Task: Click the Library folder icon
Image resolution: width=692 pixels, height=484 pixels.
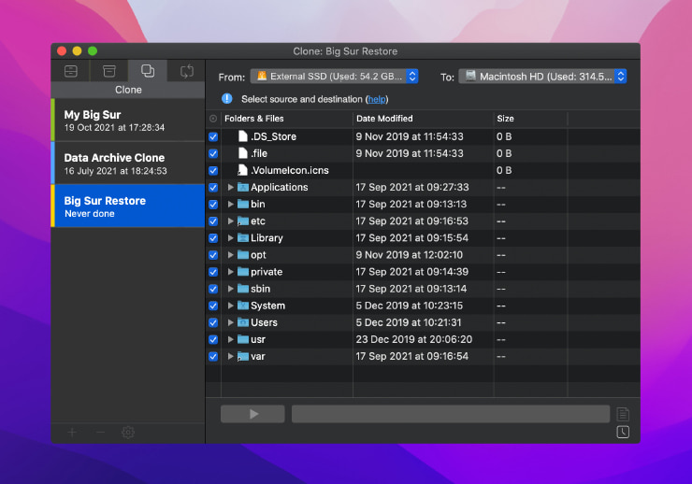Action: coord(243,238)
